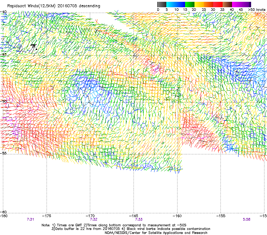Click the brown 35-40 knots color segment
The width and height of the screenshot is (267, 235).
227,4
